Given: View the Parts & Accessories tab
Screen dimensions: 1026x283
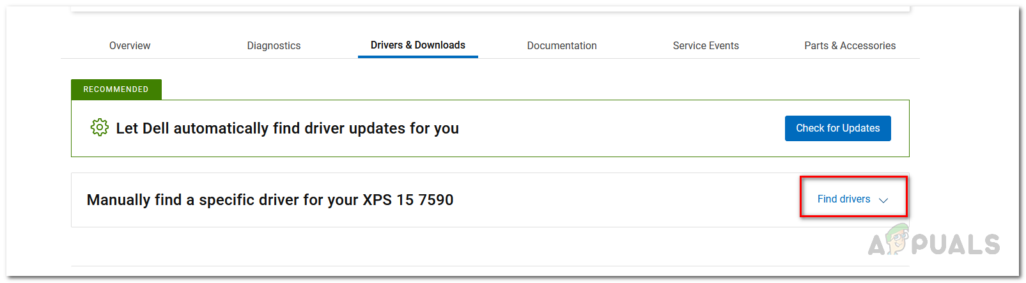Looking at the screenshot, I should tap(850, 45).
